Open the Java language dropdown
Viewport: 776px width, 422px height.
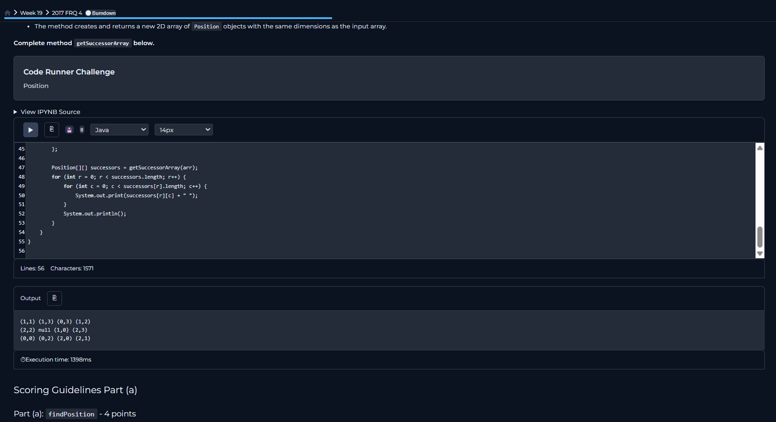[x=119, y=130]
